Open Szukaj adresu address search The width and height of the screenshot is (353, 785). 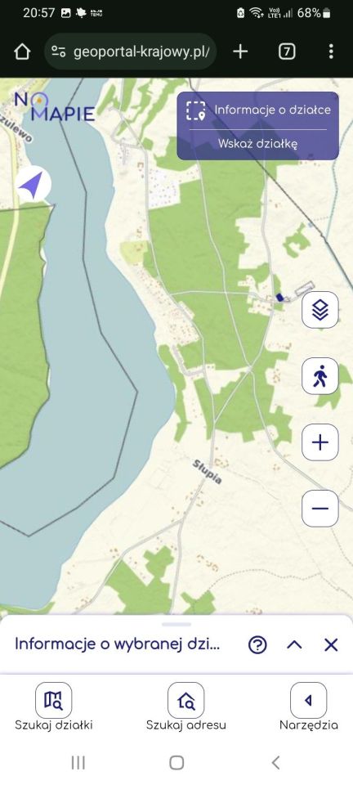pos(186,706)
